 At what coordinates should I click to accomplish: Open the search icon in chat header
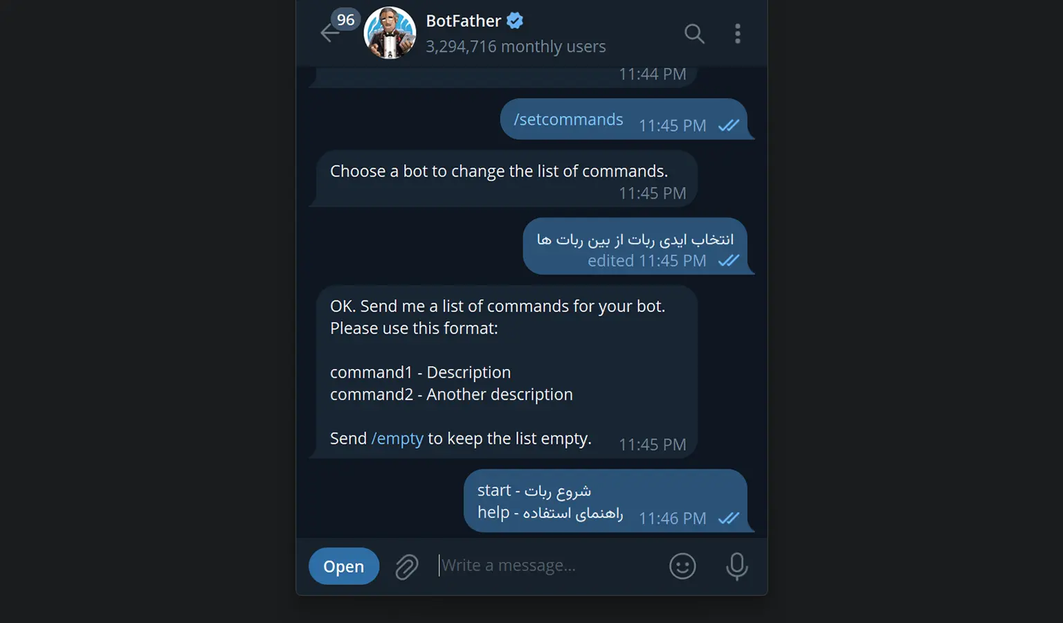(x=694, y=33)
